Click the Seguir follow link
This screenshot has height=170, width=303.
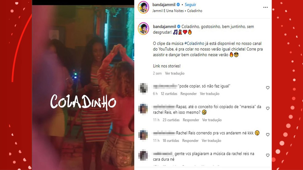(x=190, y=5)
